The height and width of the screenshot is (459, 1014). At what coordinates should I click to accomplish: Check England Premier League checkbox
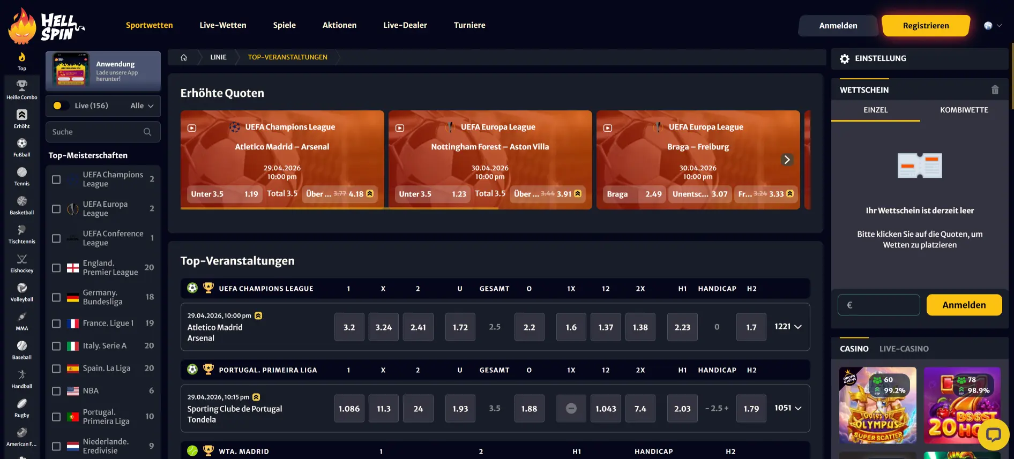click(56, 268)
